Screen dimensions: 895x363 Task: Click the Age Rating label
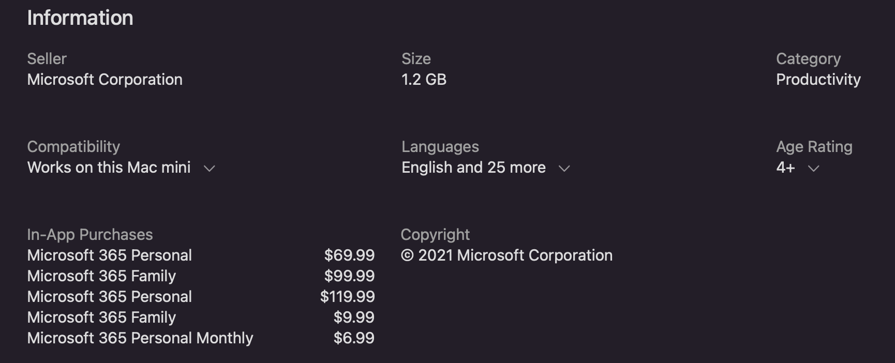tap(814, 147)
